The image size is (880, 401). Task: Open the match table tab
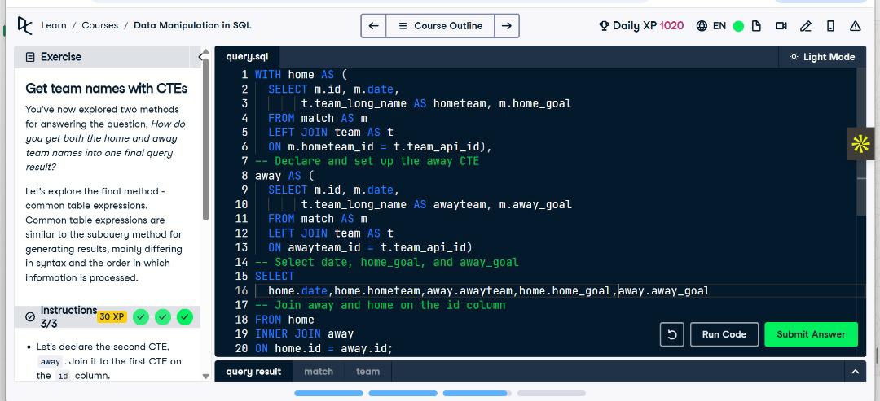tap(319, 372)
